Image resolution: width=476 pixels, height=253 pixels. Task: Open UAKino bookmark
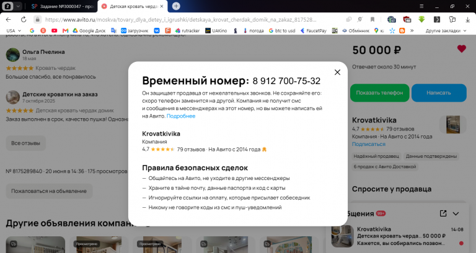click(216, 30)
